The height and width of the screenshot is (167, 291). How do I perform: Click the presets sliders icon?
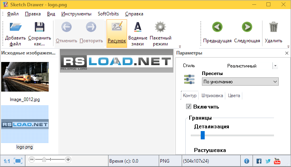click(x=189, y=79)
